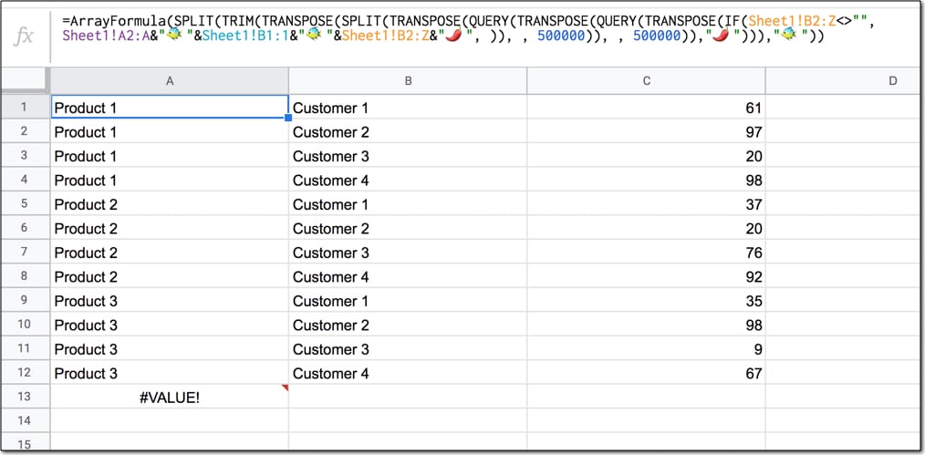Viewport: 925px width, 455px height.
Task: Click Customer 1 in row 1
Action: [x=330, y=109]
